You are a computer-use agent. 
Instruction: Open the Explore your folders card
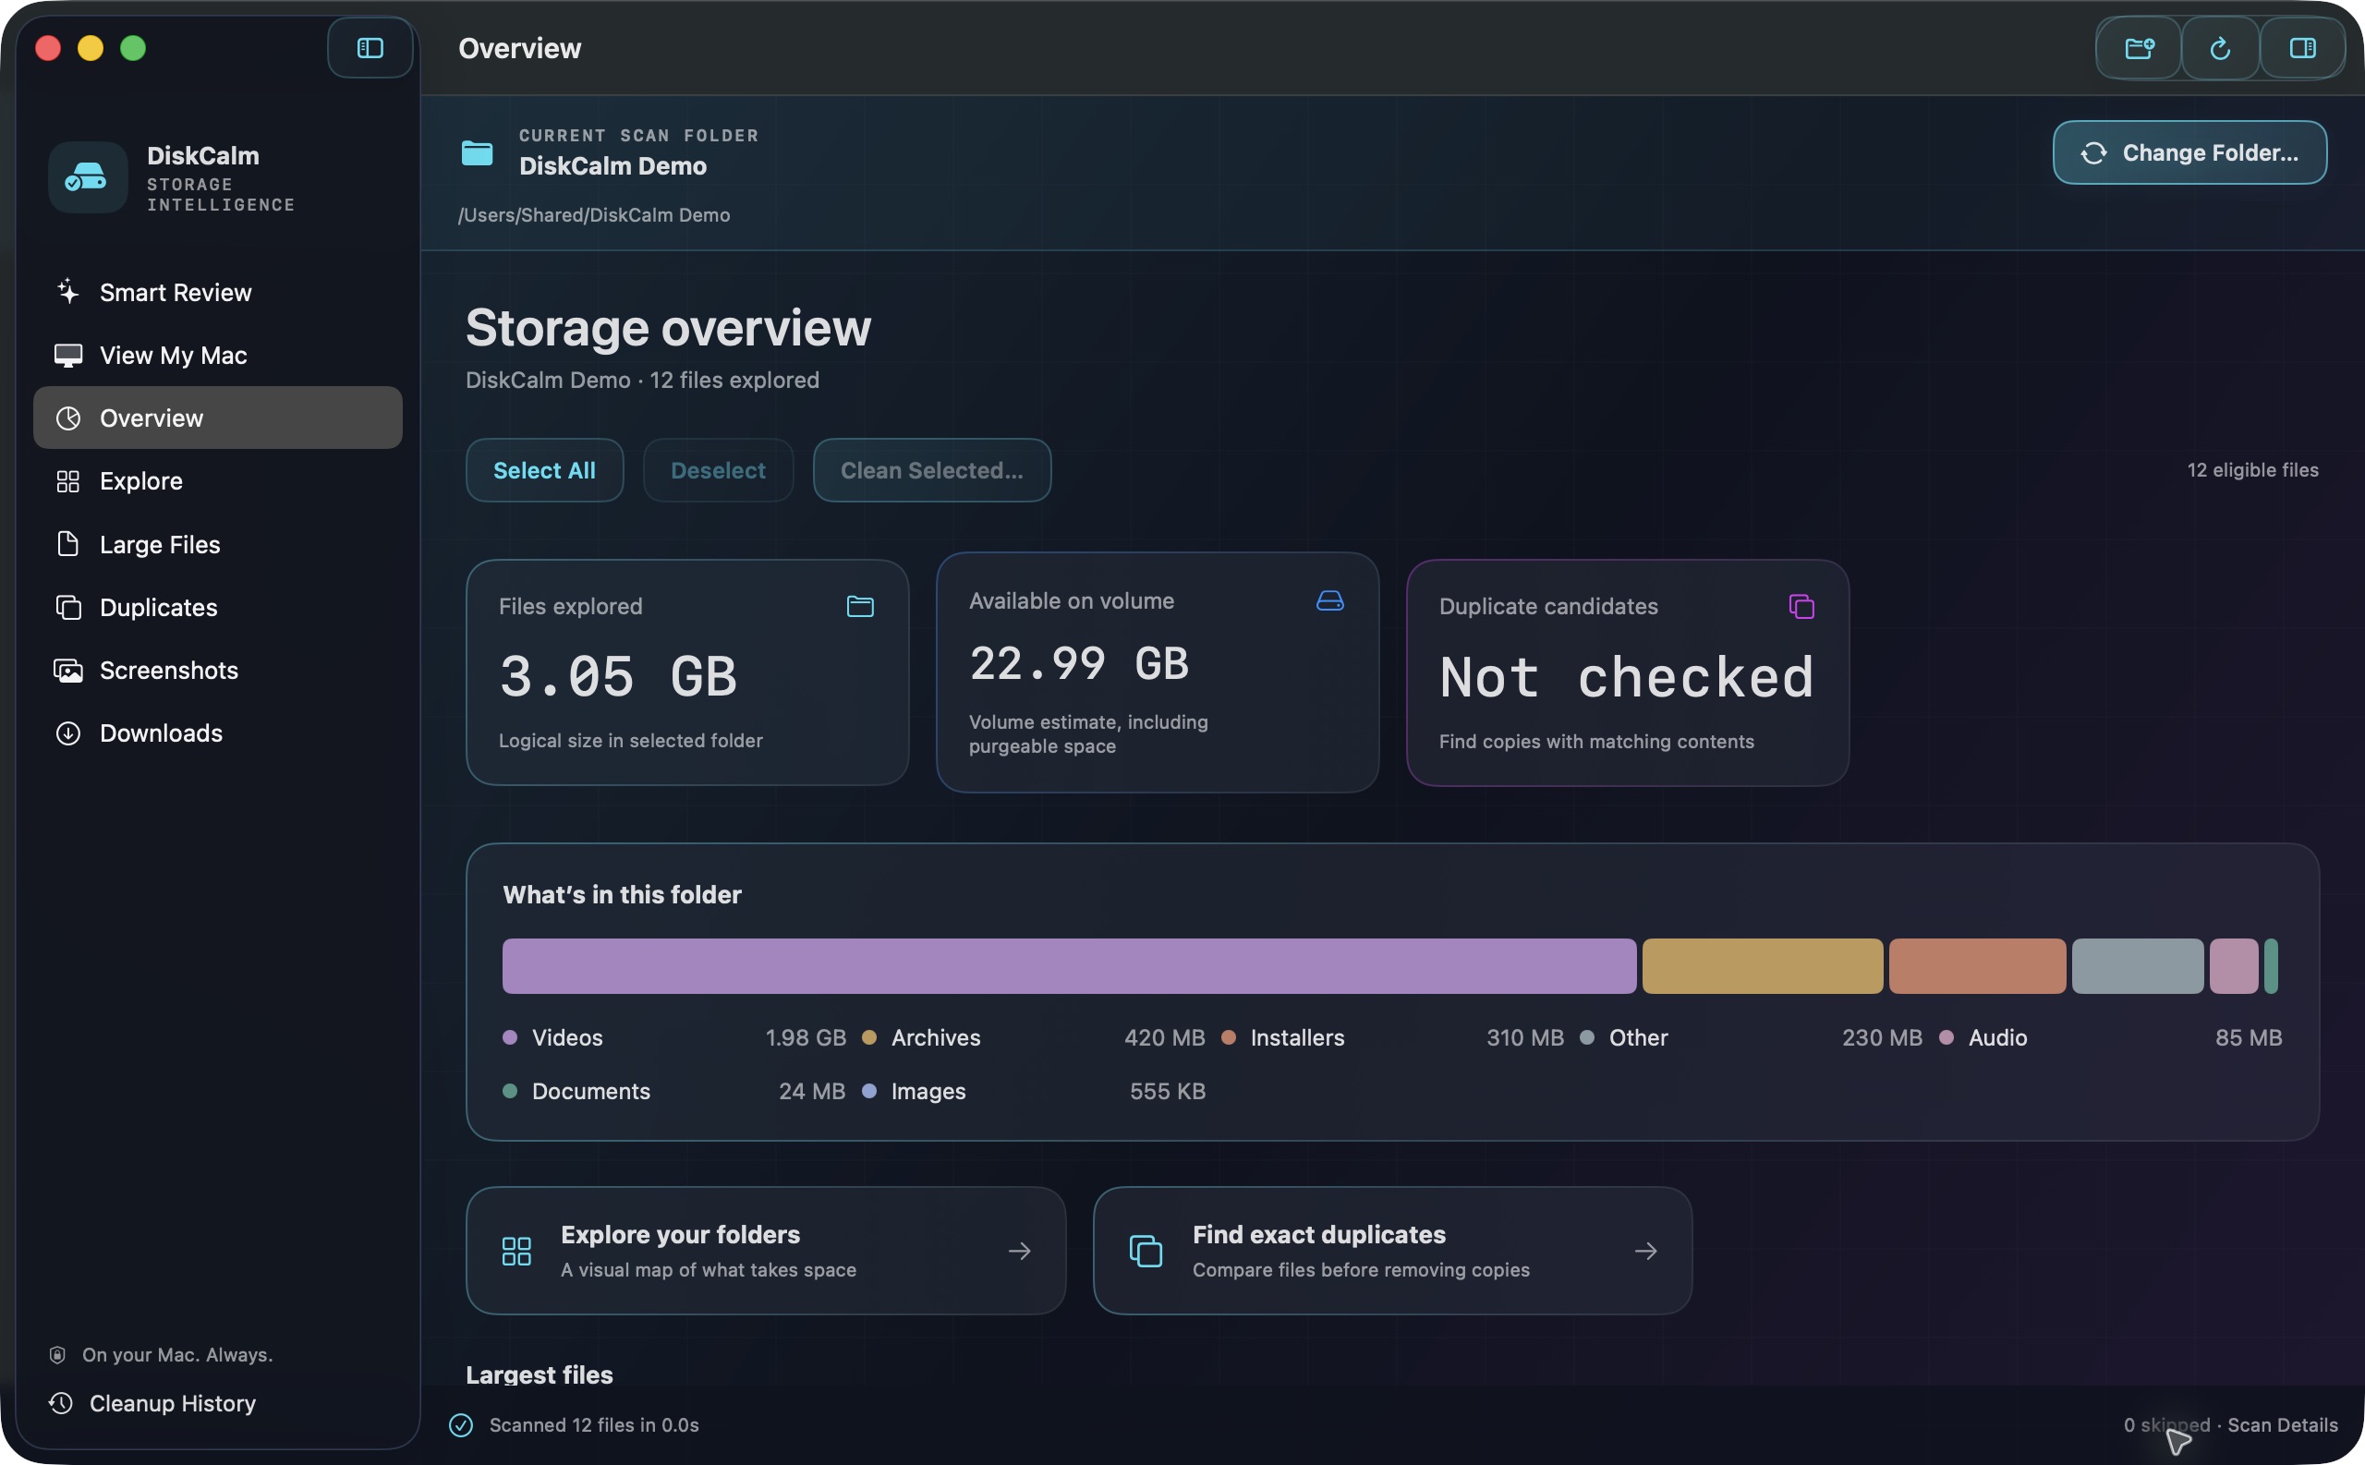[x=766, y=1250]
